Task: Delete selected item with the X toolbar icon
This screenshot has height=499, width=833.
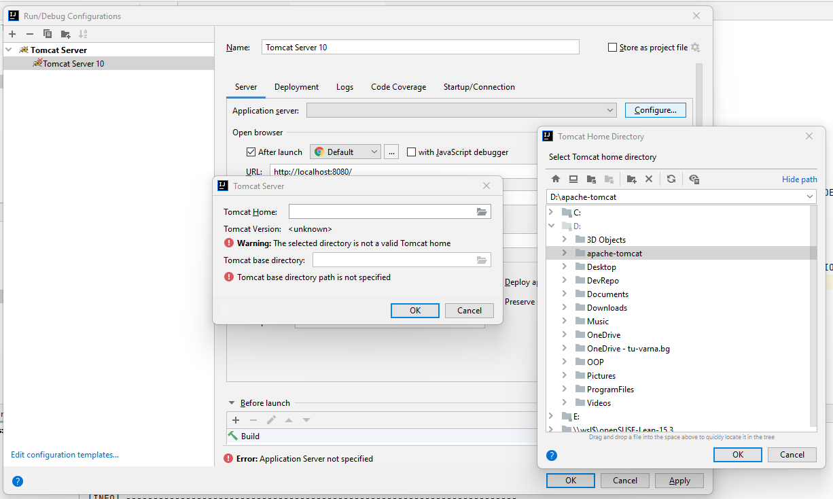Action: [649, 179]
